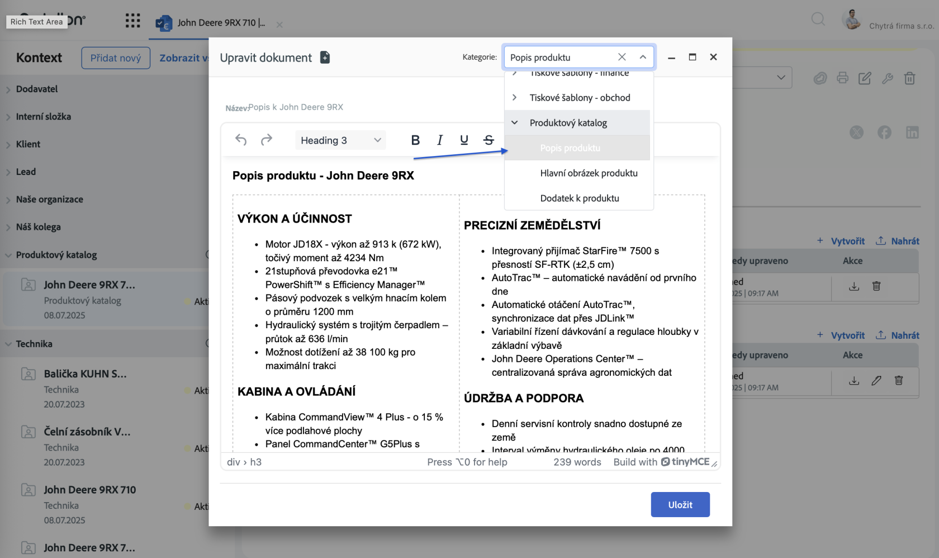Click upper Vytvořit link
The image size is (939, 558).
(841, 241)
